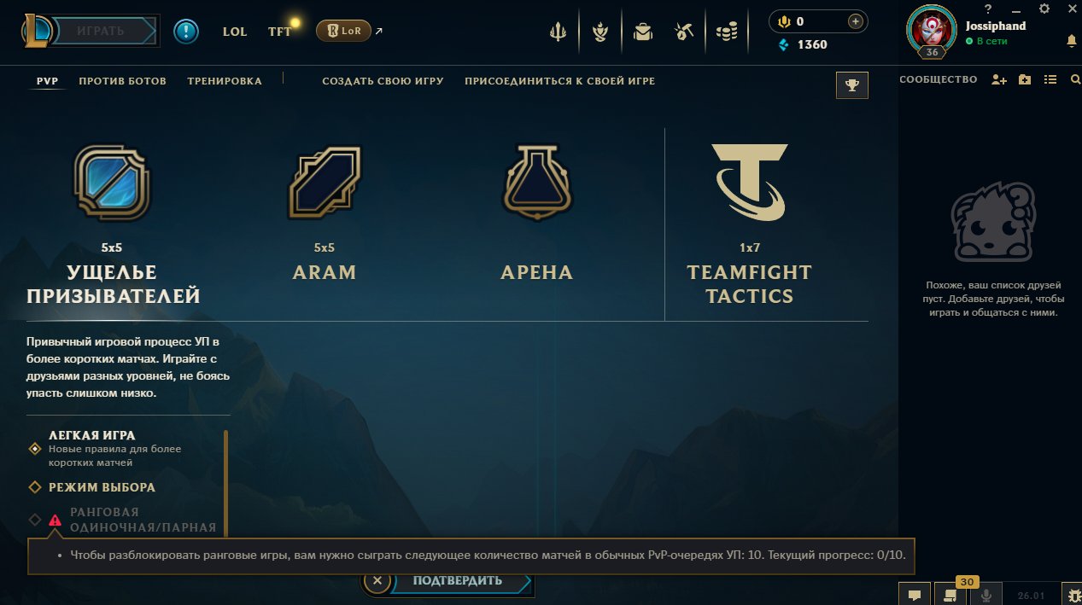Choose the Teamfight Tactics mode
This screenshot has width=1082, height=605.
click(749, 224)
